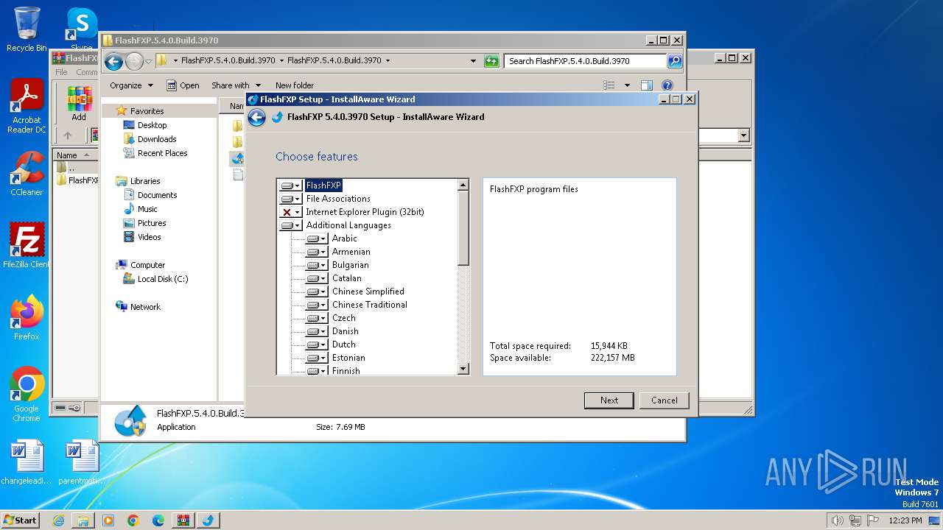Open the Start menu
The image size is (943, 530).
pos(20,520)
